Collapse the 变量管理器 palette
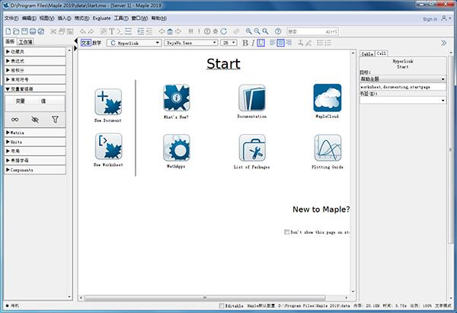The height and width of the screenshot is (313, 457). [x=35, y=89]
